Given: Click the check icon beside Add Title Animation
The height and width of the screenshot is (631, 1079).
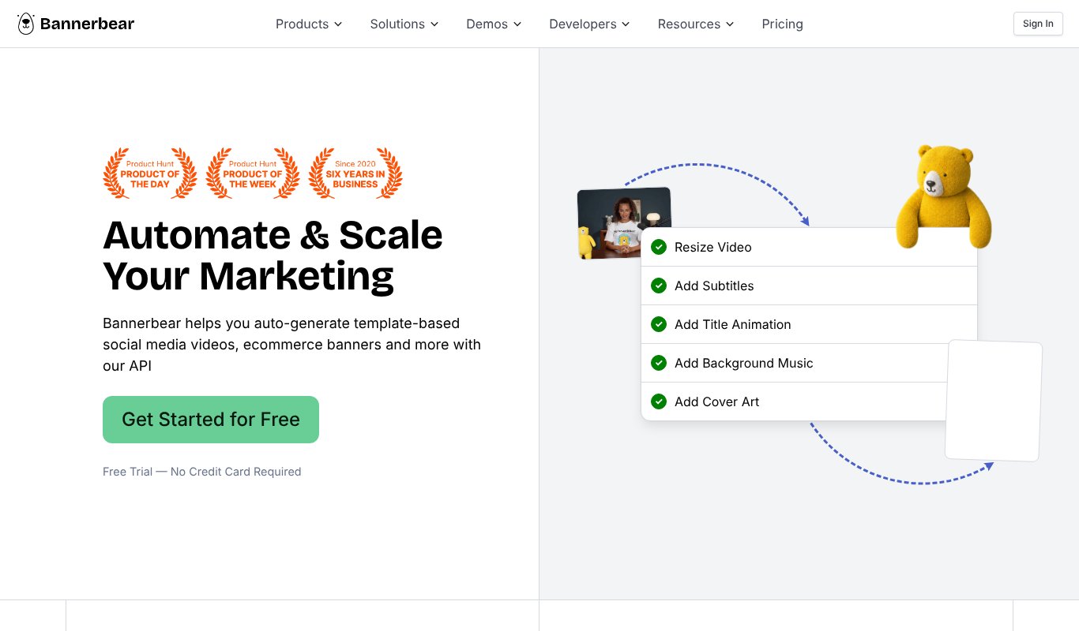Looking at the screenshot, I should 659,324.
